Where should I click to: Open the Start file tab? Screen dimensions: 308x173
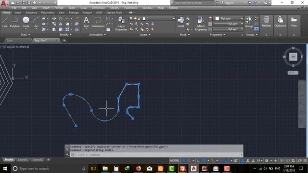tap(10, 40)
